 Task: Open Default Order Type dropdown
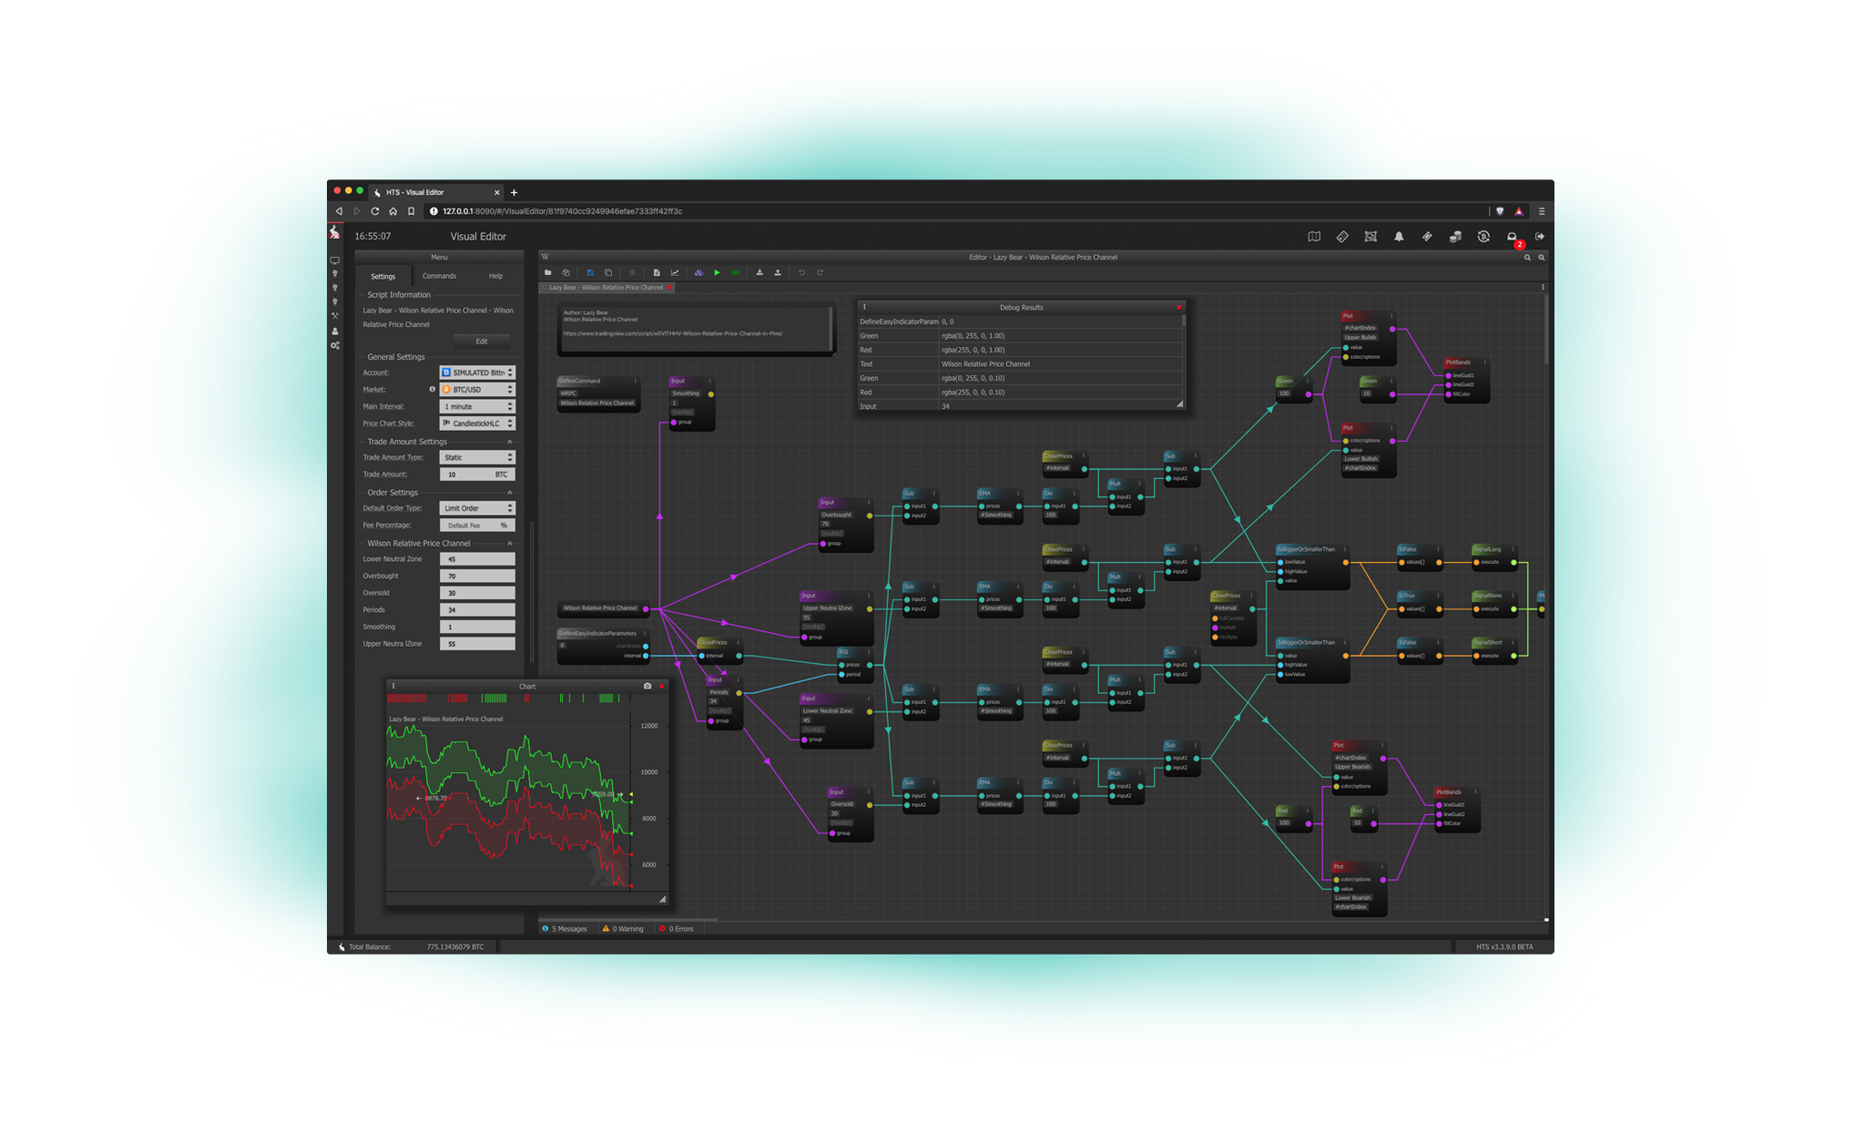pyautogui.click(x=477, y=508)
